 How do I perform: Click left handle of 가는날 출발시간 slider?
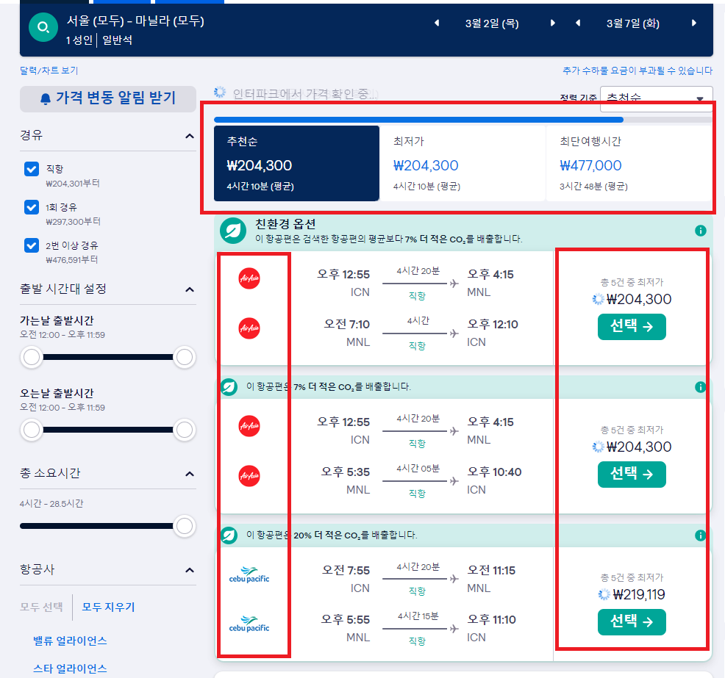[x=32, y=357]
